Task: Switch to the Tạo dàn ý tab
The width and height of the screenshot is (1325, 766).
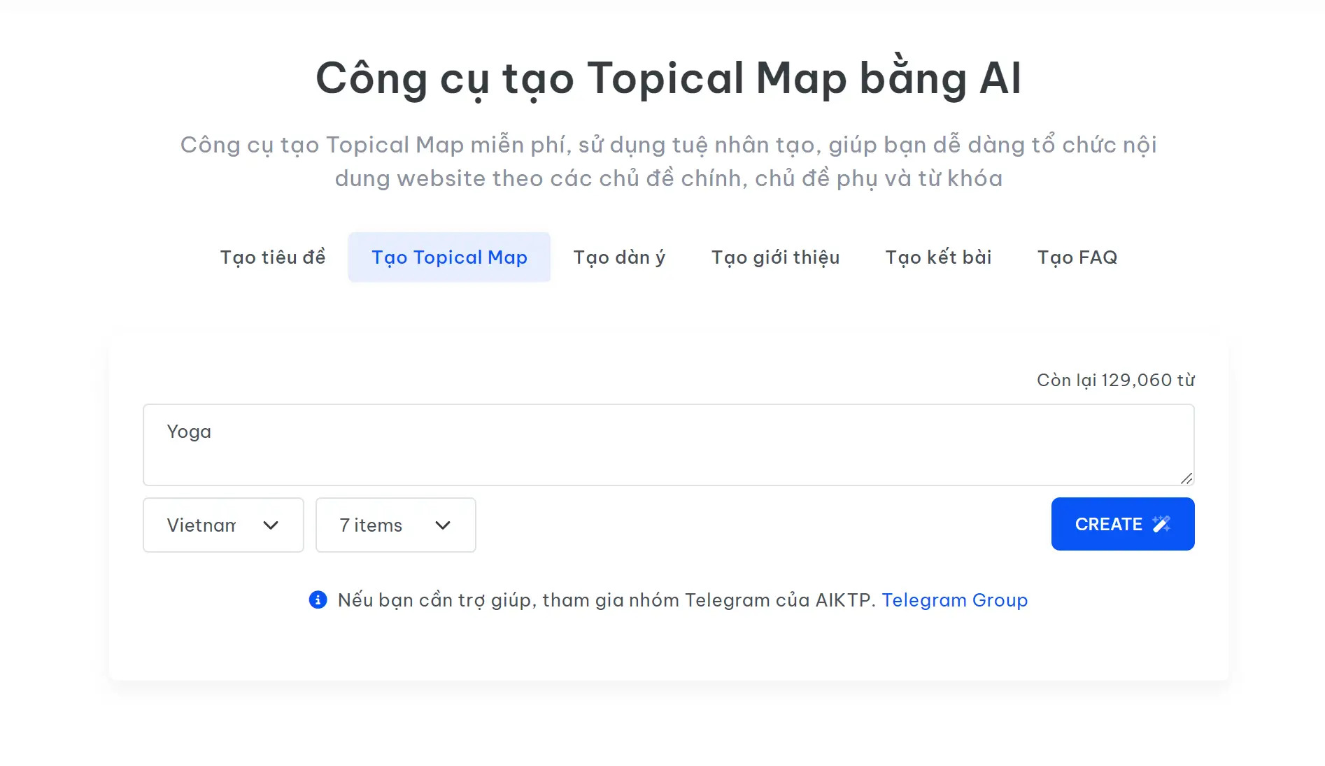Action: tap(619, 257)
